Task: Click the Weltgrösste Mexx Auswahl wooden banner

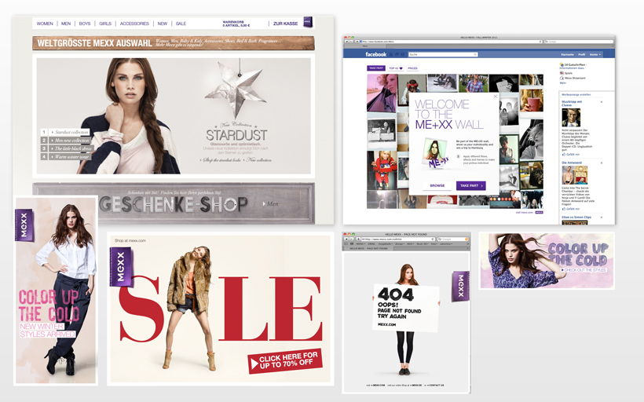Action: click(x=174, y=42)
